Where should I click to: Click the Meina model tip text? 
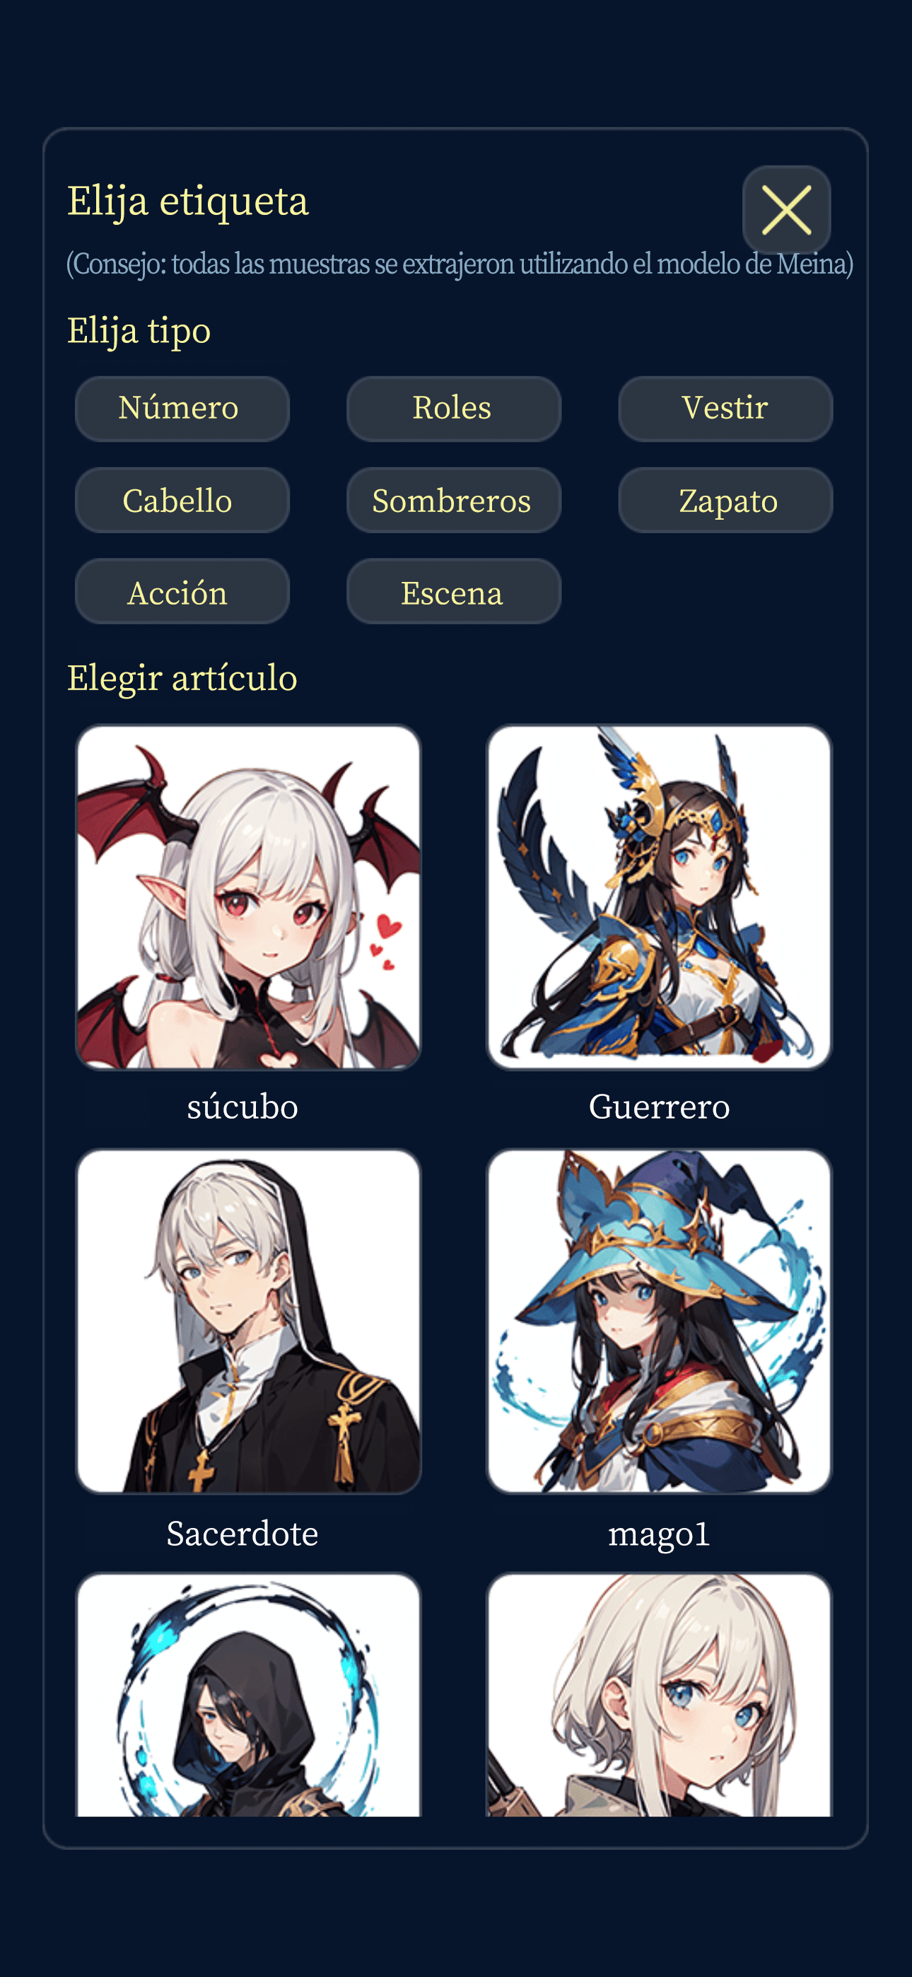click(x=460, y=263)
